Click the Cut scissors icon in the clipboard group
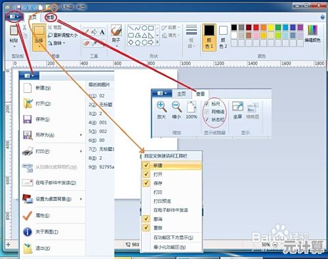Viewport: 328px width, 259px height. 24,27
